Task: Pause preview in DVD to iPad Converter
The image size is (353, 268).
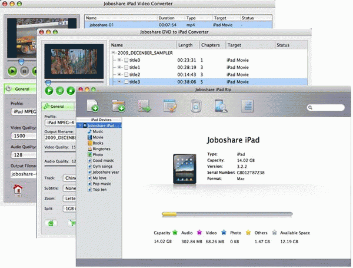Action: [60, 91]
